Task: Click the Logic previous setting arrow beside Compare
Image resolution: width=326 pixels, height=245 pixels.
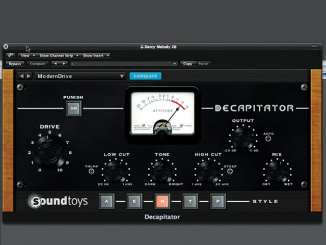Action: click(56, 64)
